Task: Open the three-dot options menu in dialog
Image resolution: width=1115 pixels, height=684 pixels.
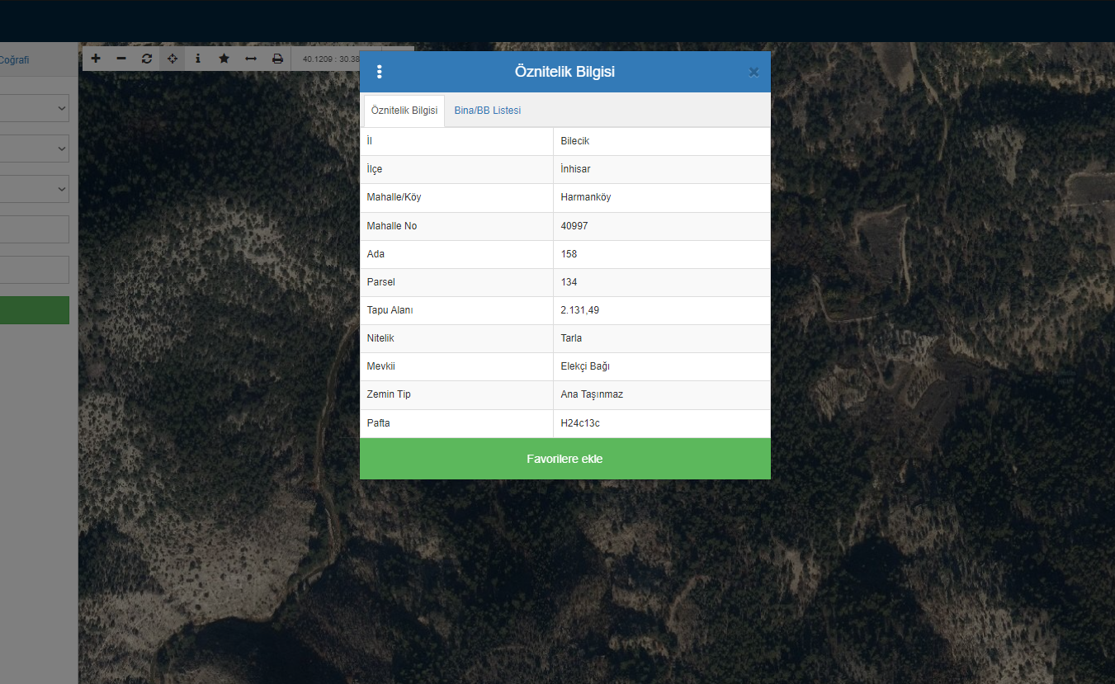Action: [x=380, y=72]
